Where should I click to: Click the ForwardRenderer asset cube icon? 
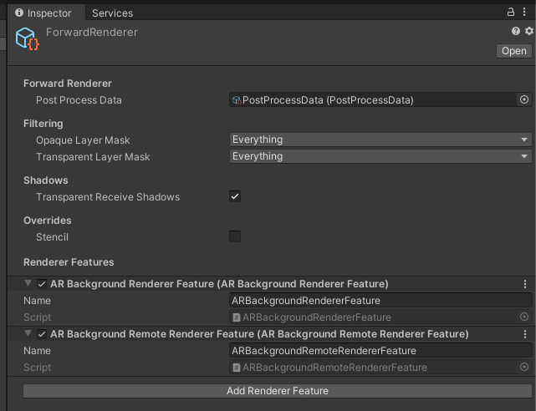(28, 39)
